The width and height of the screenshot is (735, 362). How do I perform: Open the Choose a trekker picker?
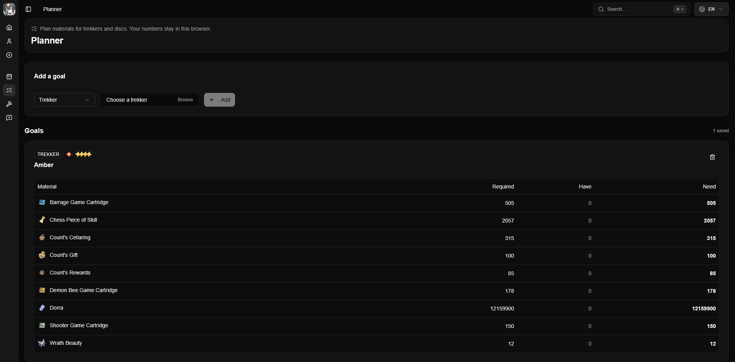pyautogui.click(x=138, y=100)
